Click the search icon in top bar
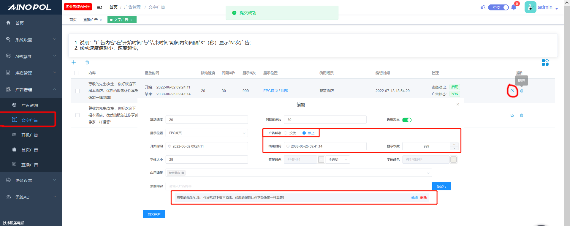 pos(483,7)
